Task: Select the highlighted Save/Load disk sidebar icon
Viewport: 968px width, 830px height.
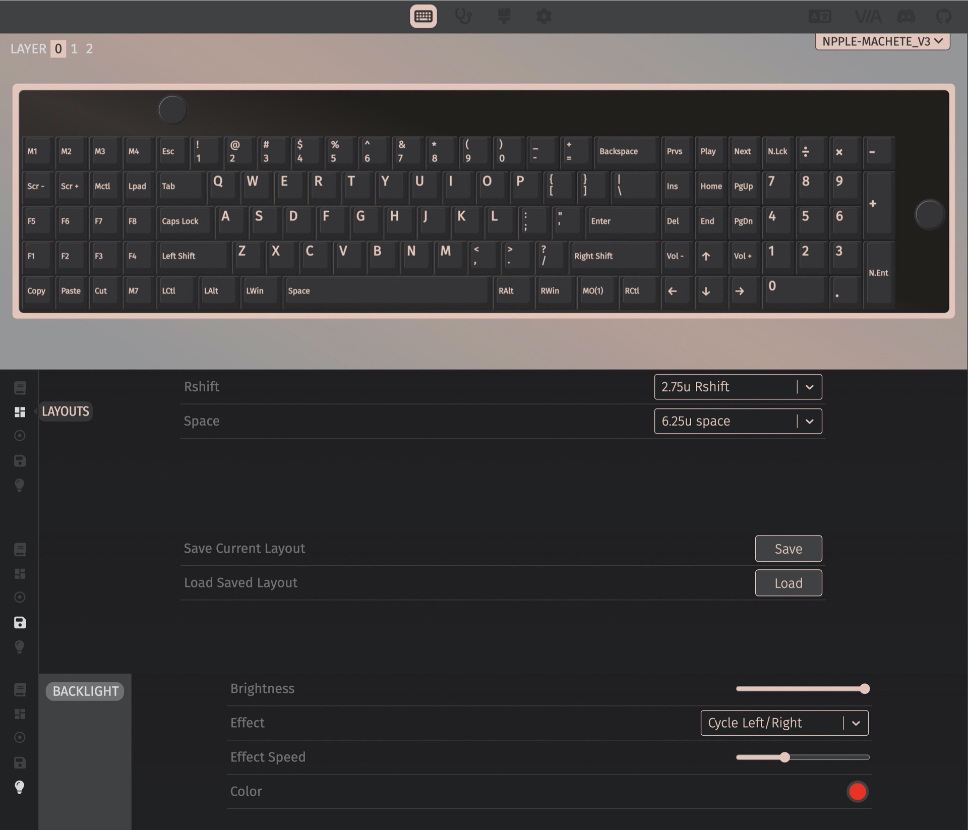Action: [20, 622]
